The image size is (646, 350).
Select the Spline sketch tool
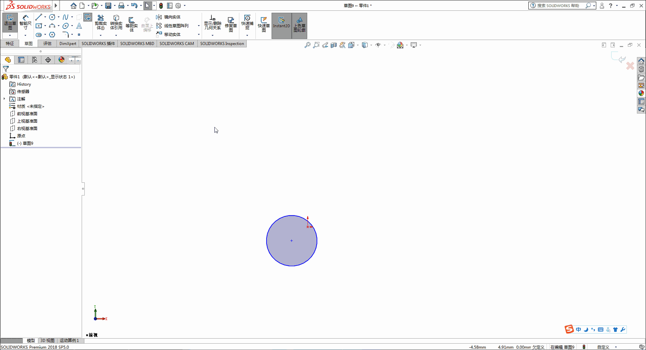click(66, 17)
